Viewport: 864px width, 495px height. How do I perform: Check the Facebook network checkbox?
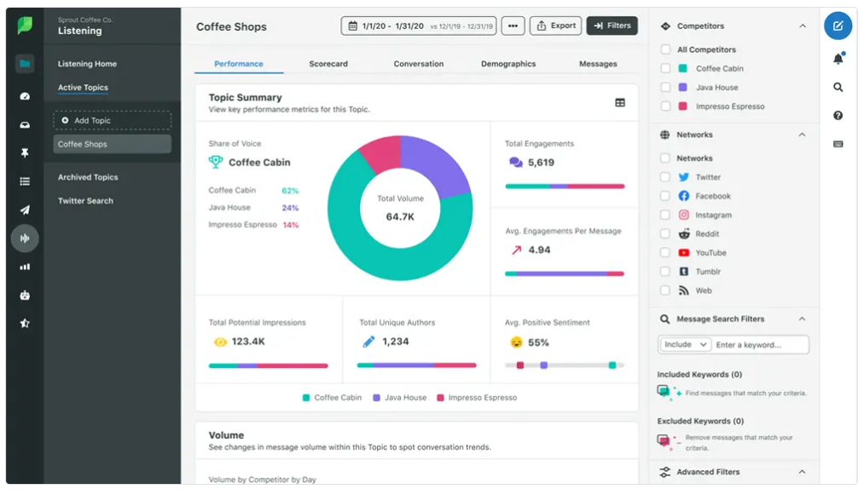(x=665, y=196)
